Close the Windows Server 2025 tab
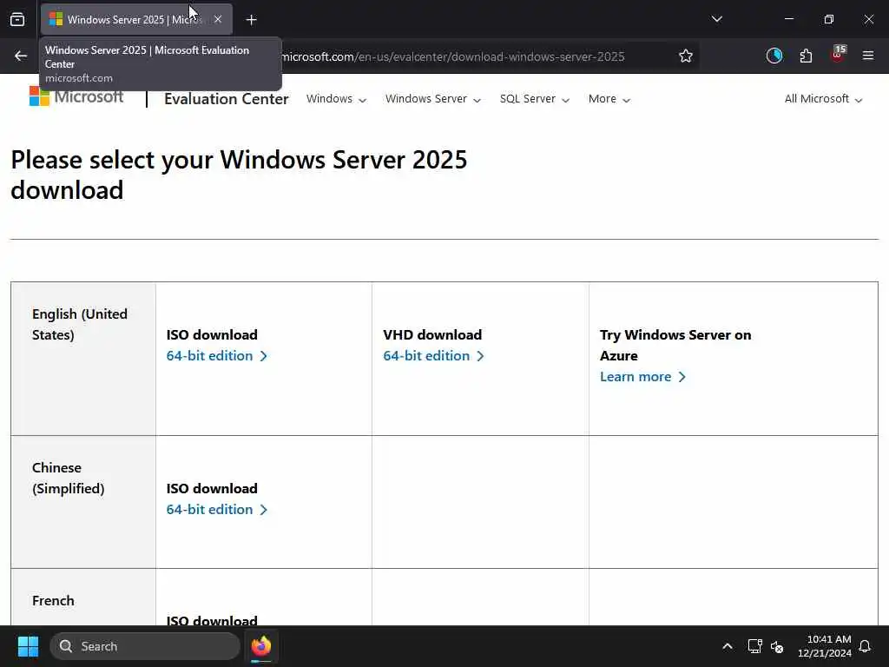Image resolution: width=889 pixels, height=667 pixels. (218, 19)
